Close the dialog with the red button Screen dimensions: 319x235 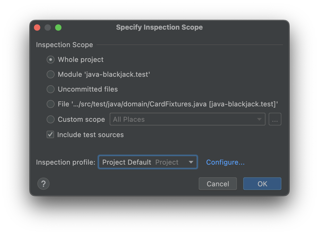click(37, 28)
